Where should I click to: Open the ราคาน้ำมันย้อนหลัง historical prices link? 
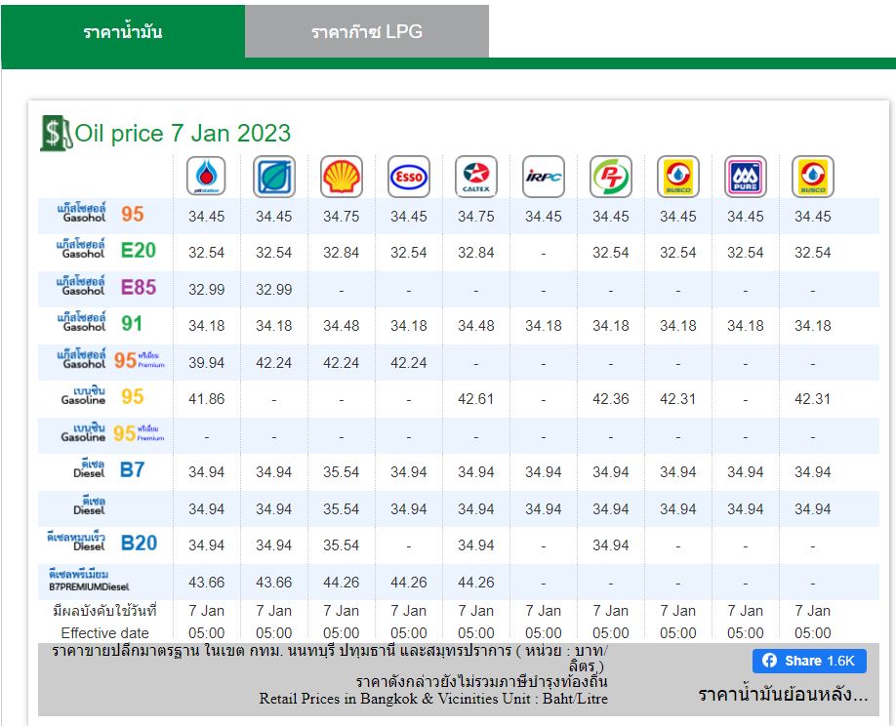[783, 695]
